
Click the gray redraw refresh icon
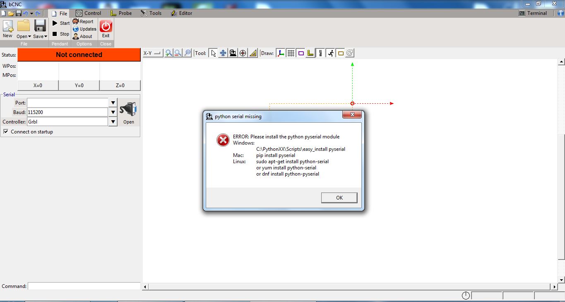(350, 53)
